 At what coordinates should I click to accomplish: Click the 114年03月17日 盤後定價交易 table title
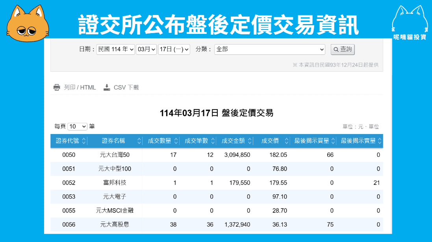[217, 113]
